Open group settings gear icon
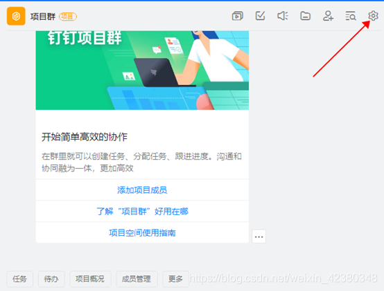Image resolution: width=384 pixels, height=291 pixels. pyautogui.click(x=373, y=16)
